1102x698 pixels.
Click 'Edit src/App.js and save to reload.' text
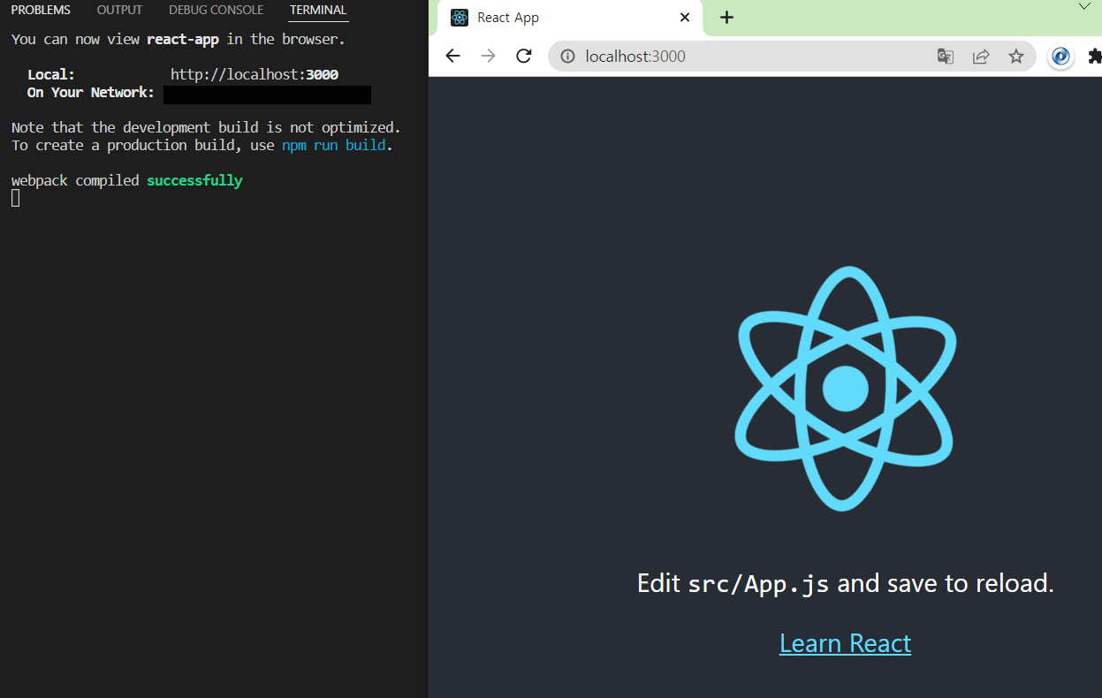(846, 583)
